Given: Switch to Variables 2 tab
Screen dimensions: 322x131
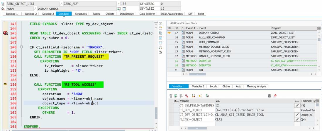Looking at the screenshot, I should pos(198,86).
